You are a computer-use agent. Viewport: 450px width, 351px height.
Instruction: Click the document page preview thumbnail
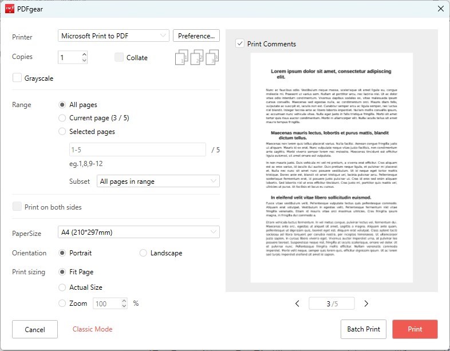[331, 168]
